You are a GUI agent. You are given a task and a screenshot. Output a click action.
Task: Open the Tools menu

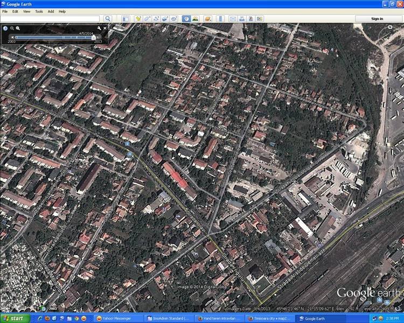pyautogui.click(x=39, y=11)
